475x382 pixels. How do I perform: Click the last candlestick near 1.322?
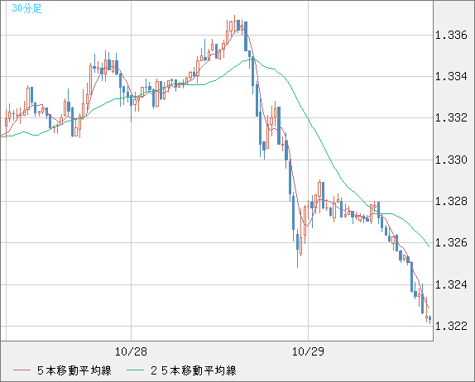coord(429,318)
